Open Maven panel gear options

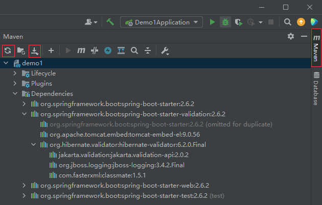291,36
